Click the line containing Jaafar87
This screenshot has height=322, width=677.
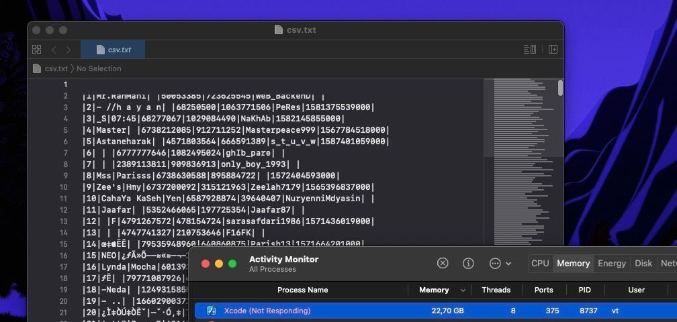click(x=193, y=210)
